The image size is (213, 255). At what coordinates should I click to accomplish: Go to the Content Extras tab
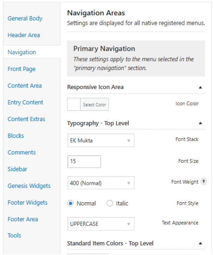[x=26, y=119]
